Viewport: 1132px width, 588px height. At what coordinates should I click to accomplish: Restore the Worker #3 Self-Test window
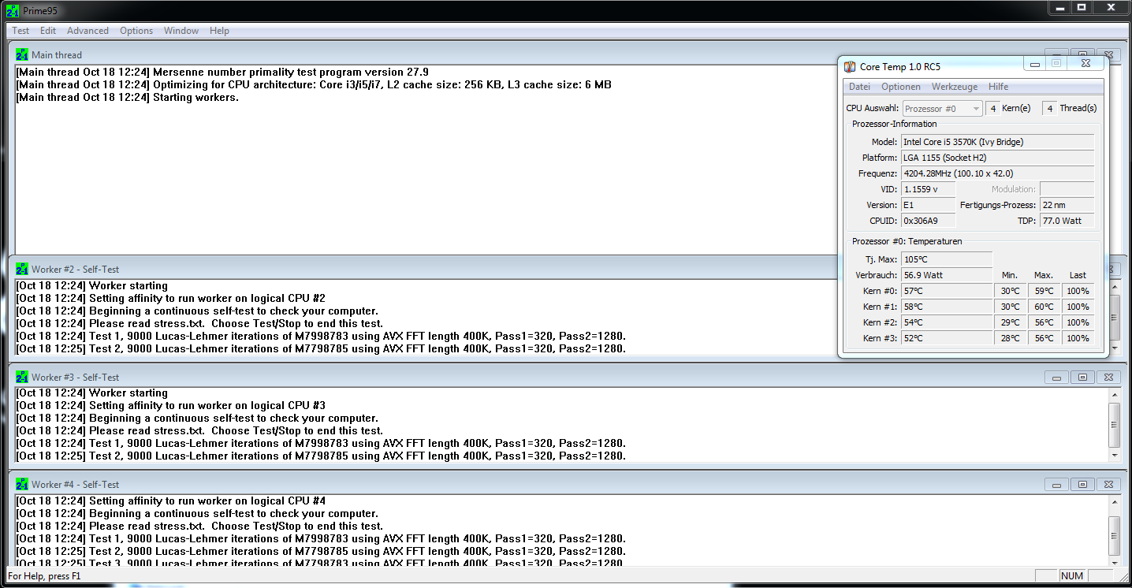1082,378
